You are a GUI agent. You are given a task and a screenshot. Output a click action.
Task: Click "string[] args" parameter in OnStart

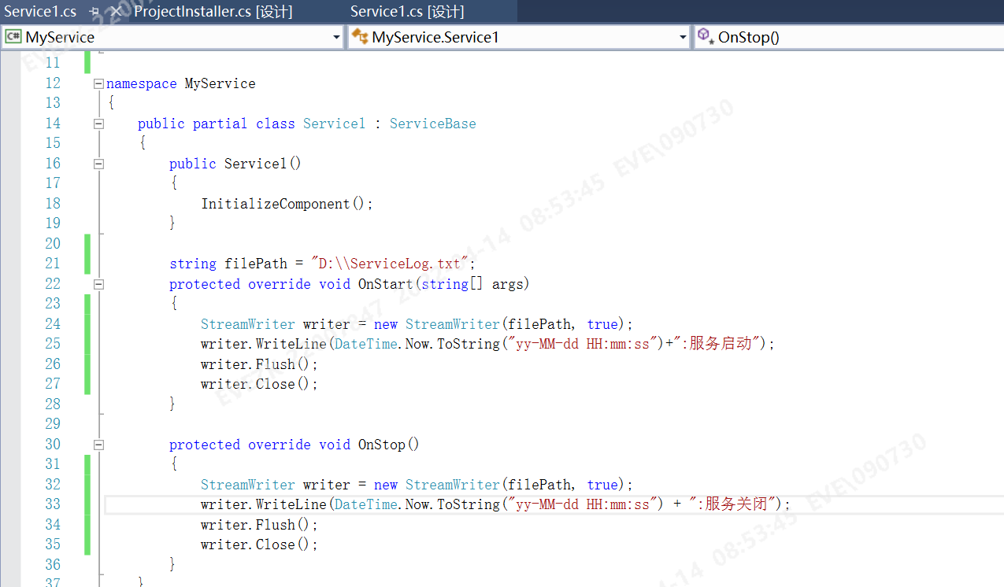point(472,284)
